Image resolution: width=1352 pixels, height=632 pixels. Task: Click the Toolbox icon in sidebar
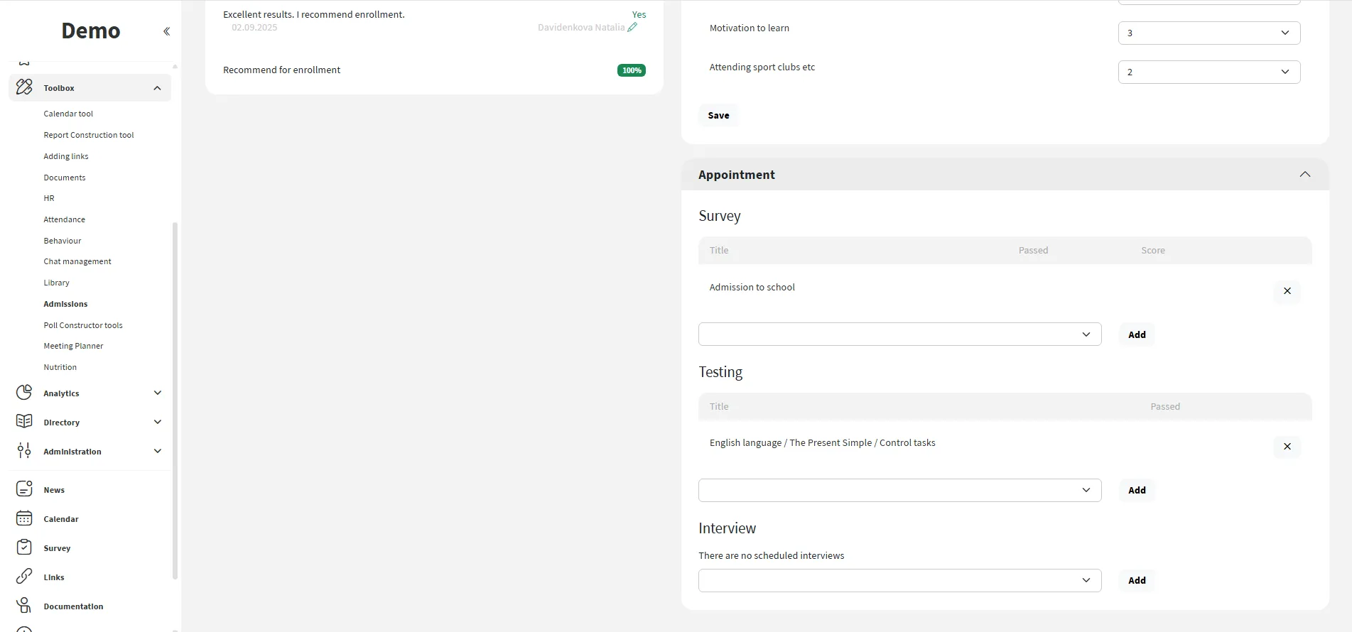[x=24, y=87]
